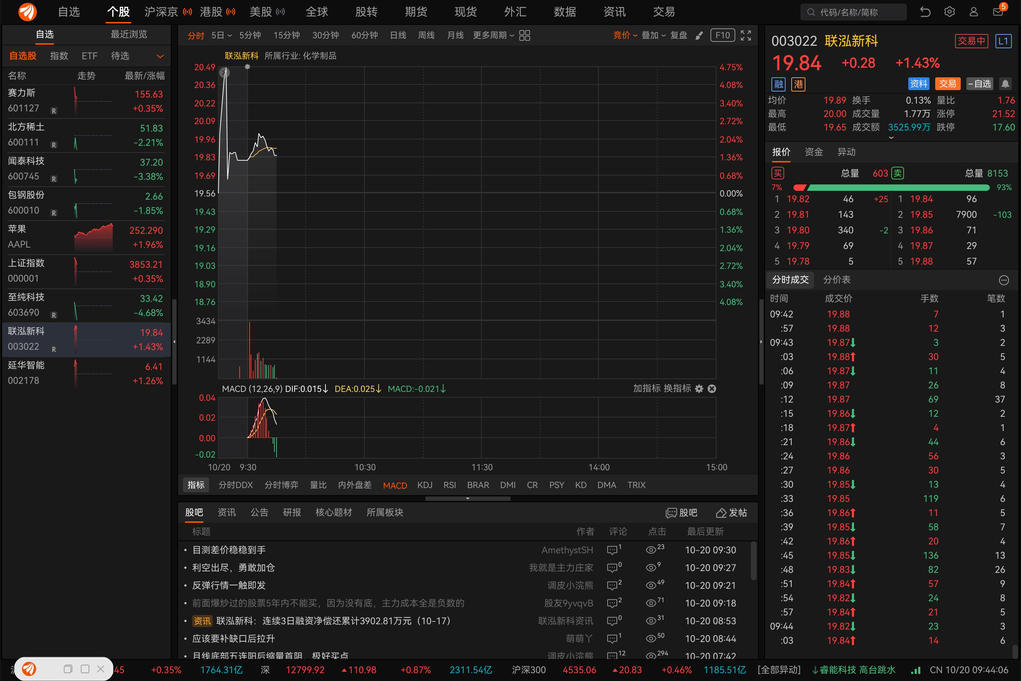Open the more options icon in 分时成交
Viewport: 1021px width, 681px height.
click(x=1004, y=280)
